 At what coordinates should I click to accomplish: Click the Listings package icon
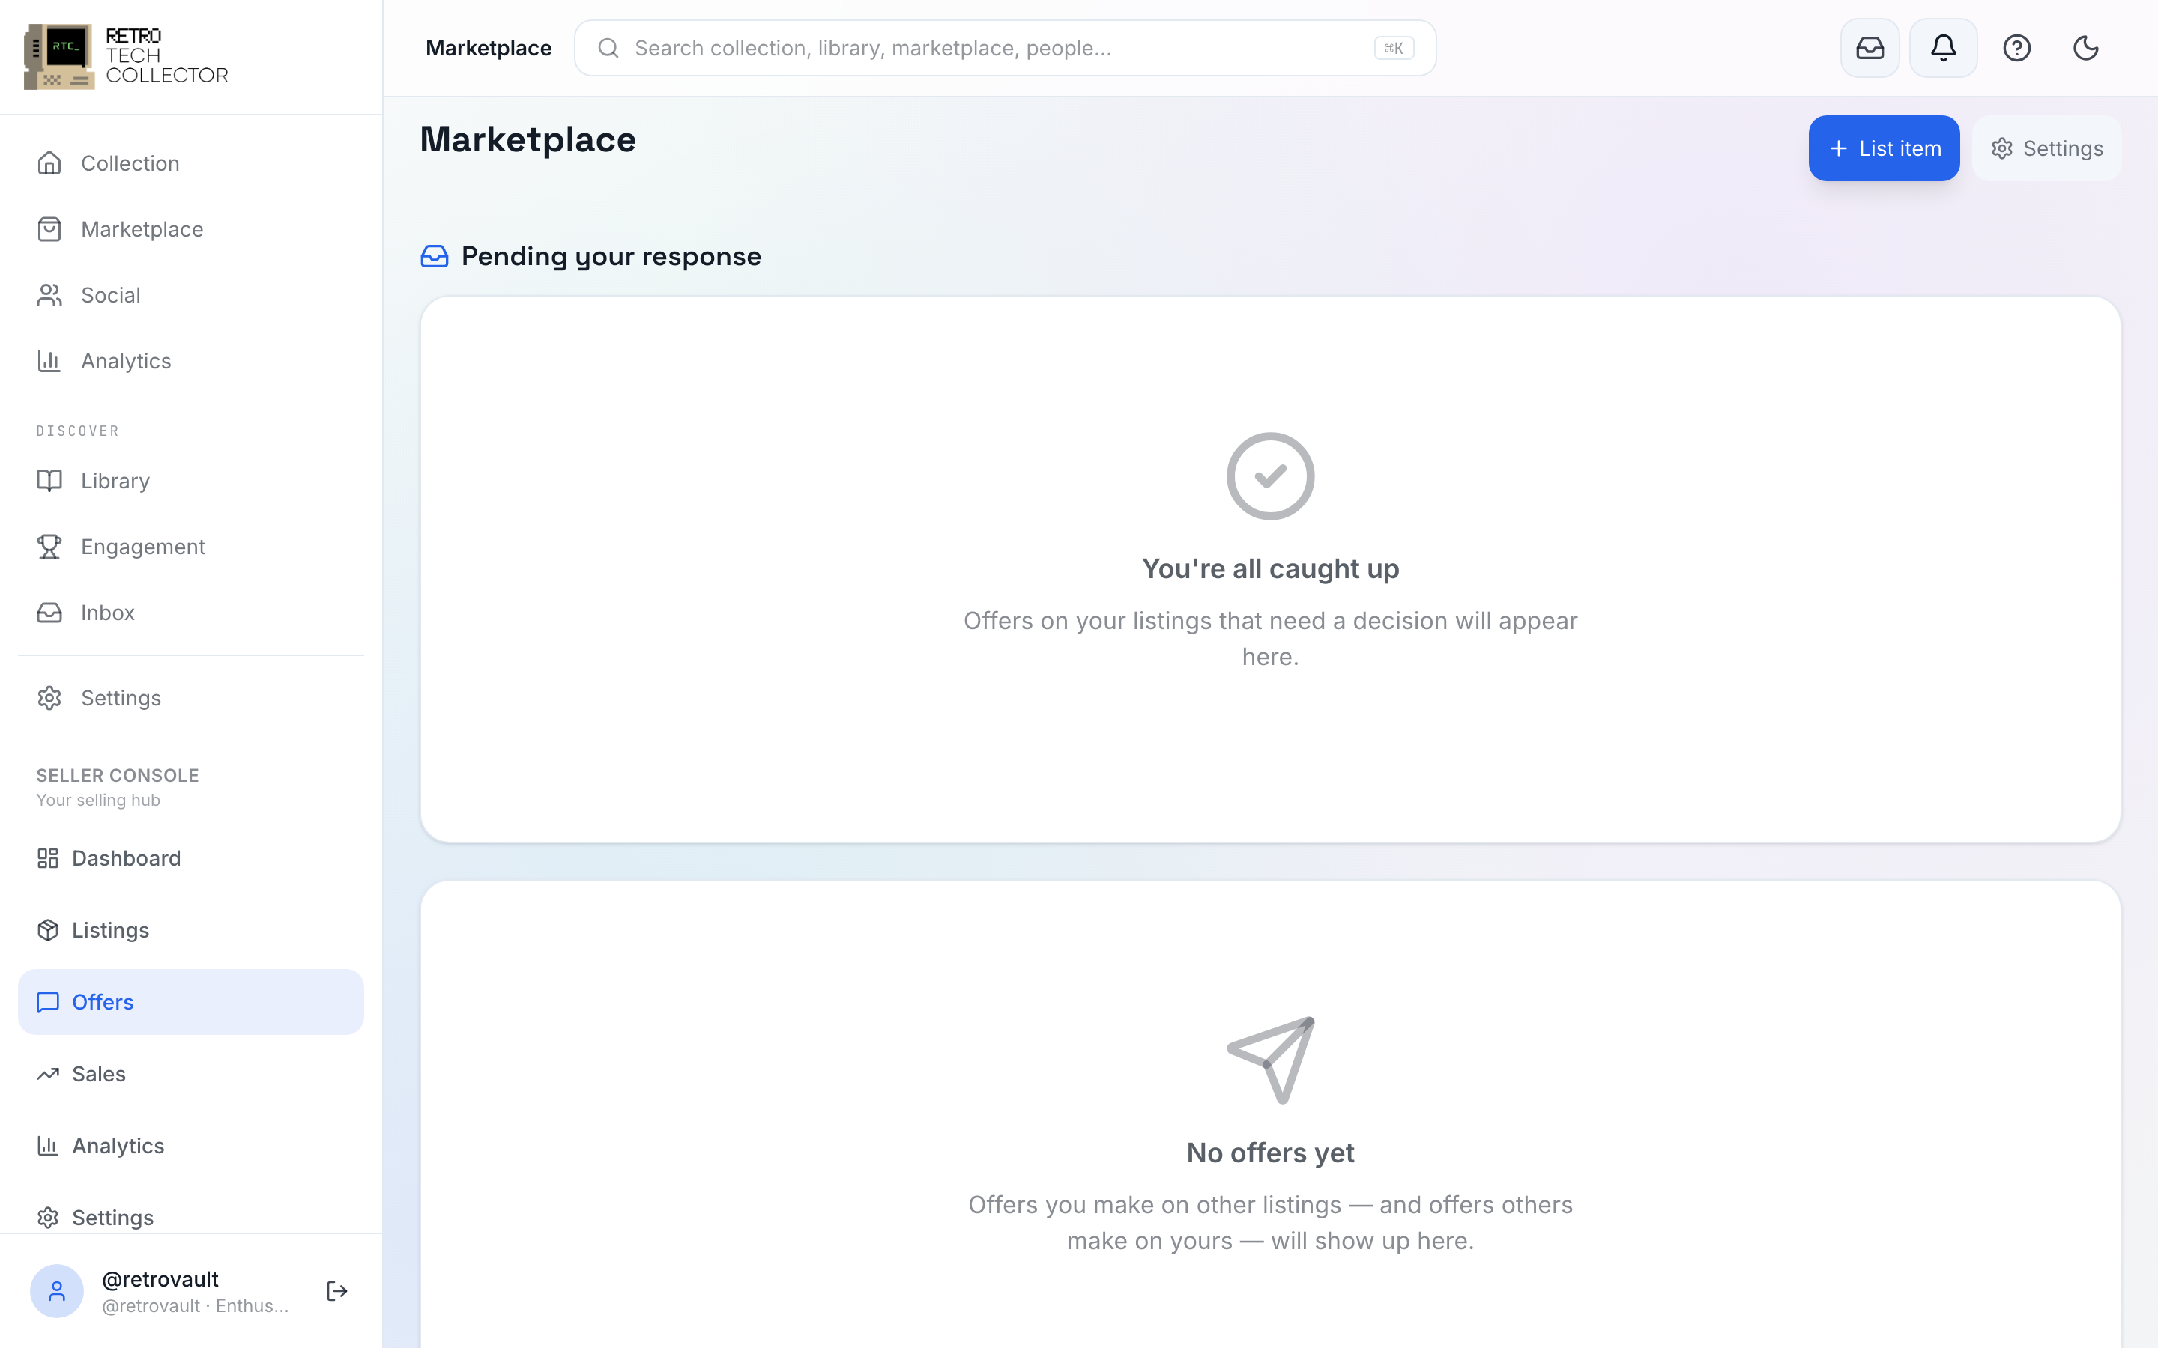[47, 930]
